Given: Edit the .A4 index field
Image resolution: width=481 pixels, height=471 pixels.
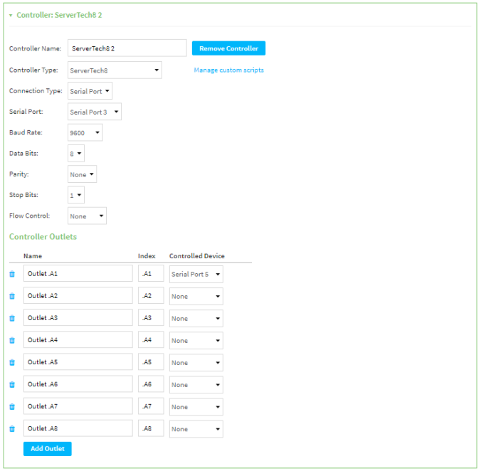Looking at the screenshot, I should pos(151,340).
